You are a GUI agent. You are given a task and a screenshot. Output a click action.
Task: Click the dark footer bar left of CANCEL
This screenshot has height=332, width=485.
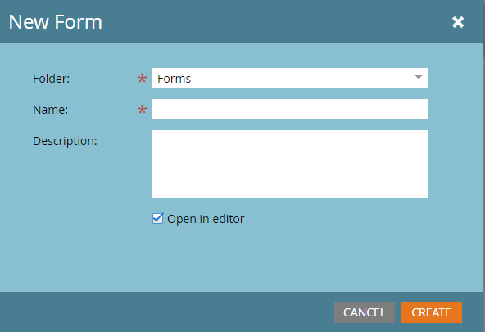pyautogui.click(x=167, y=312)
